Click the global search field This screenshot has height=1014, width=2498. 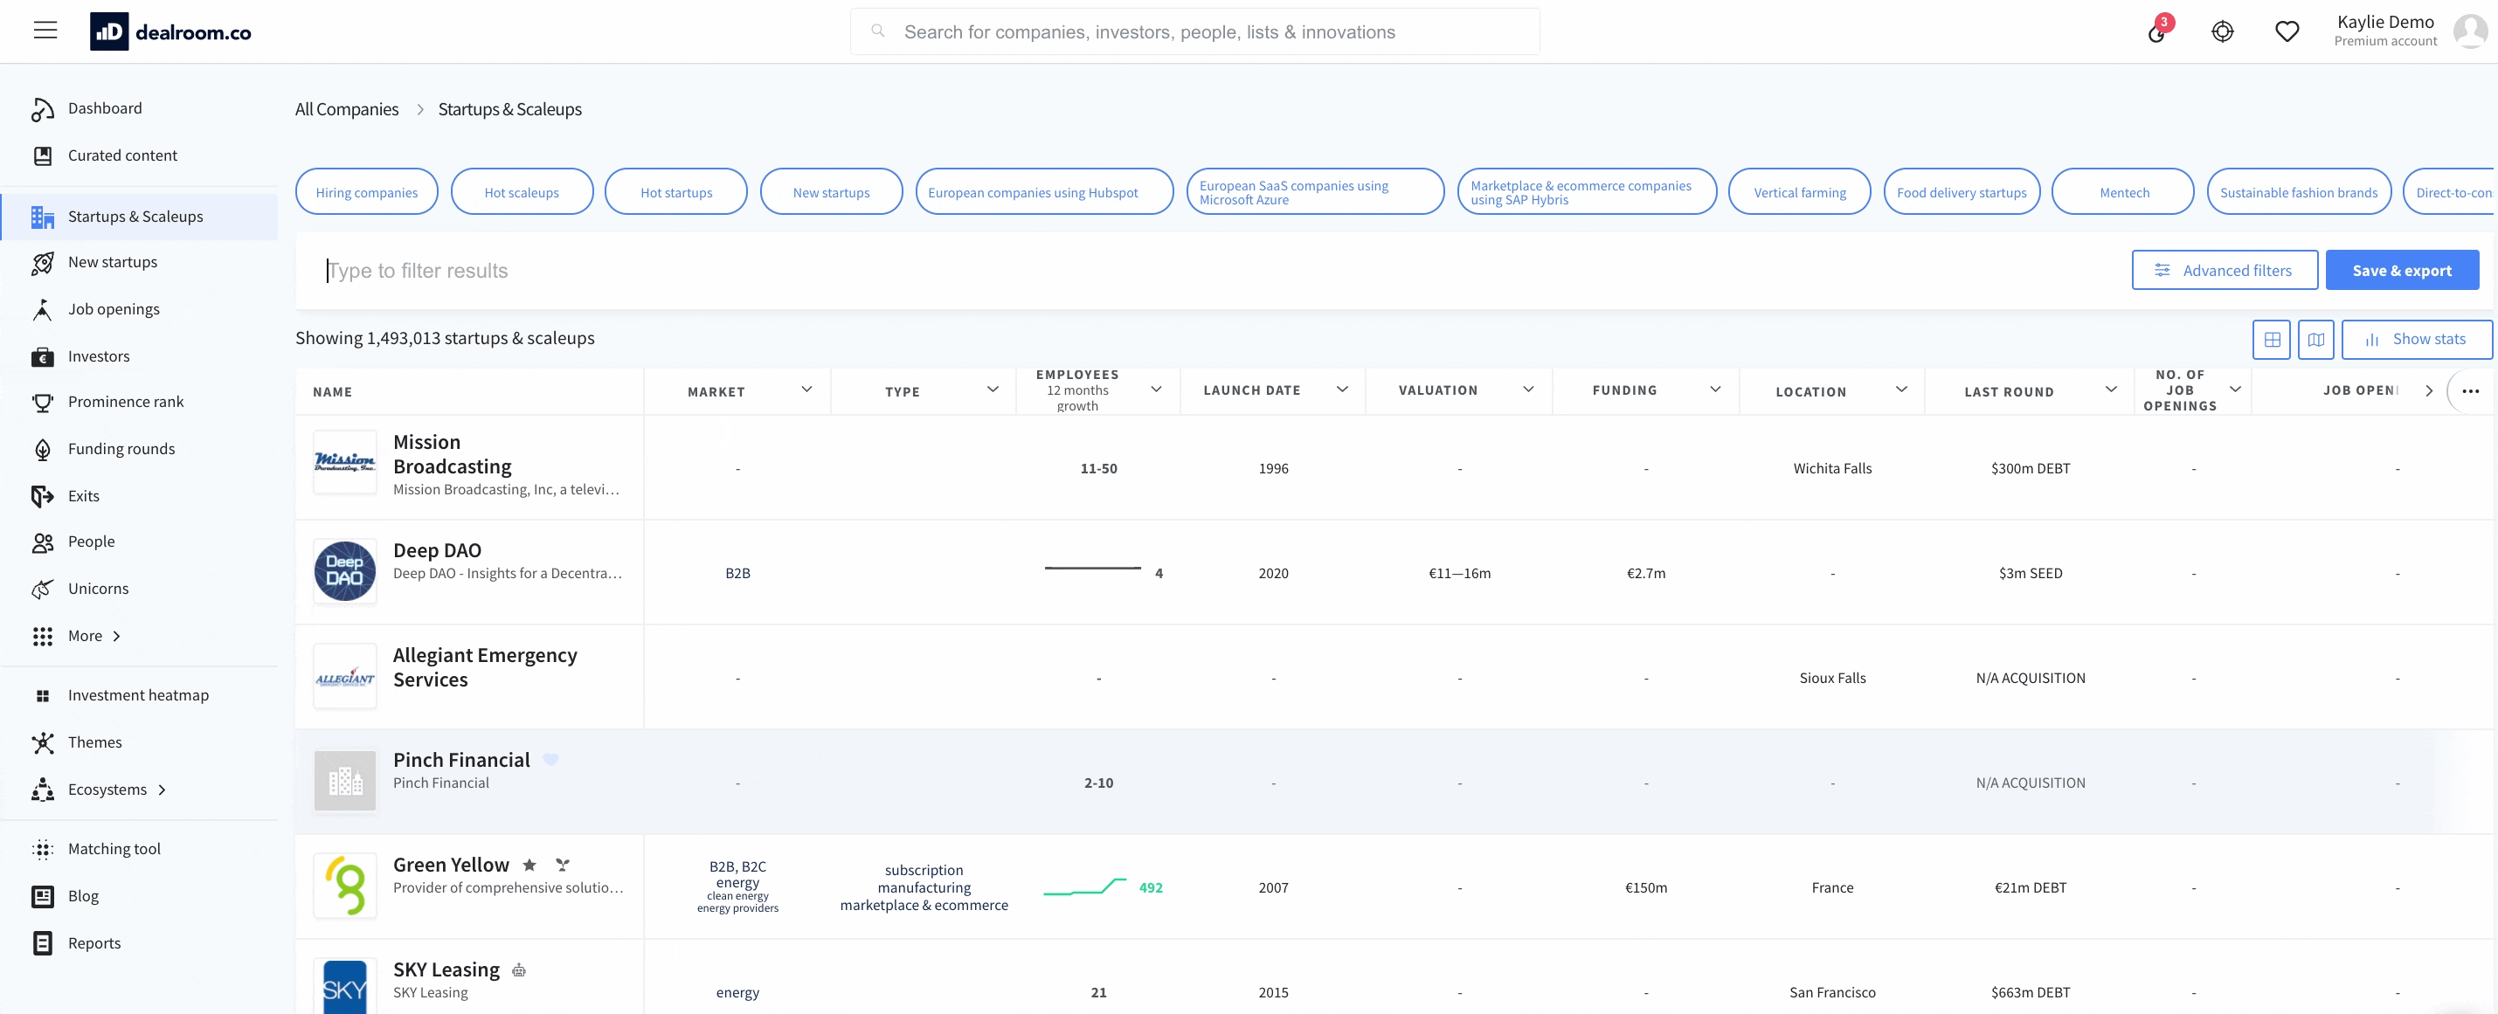1194,32
